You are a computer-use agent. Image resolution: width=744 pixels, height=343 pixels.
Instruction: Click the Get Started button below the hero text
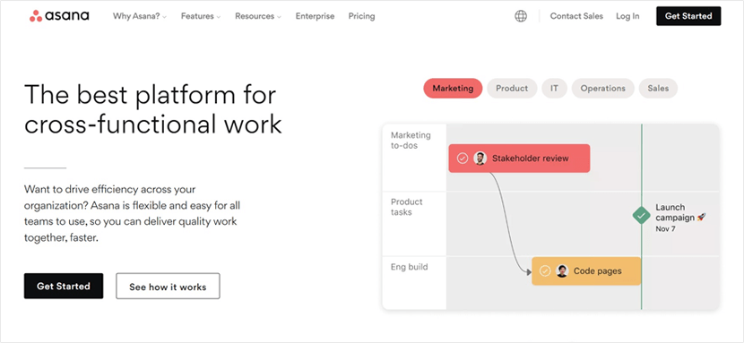coord(64,287)
